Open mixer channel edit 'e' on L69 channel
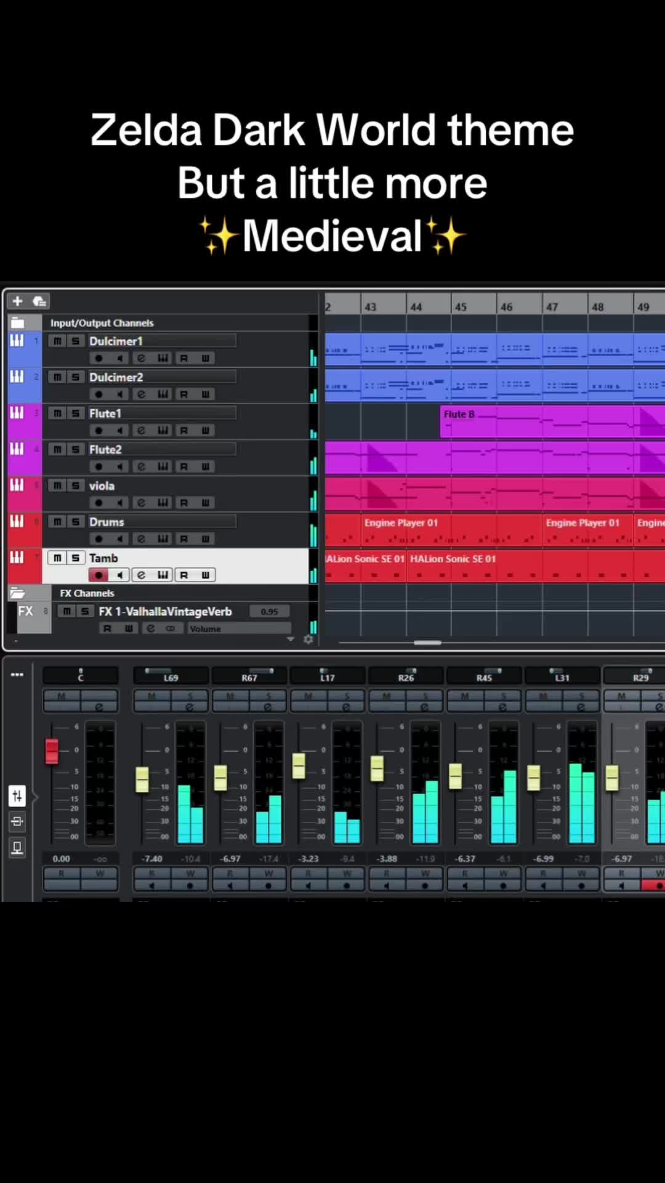The image size is (665, 1183). click(x=189, y=707)
